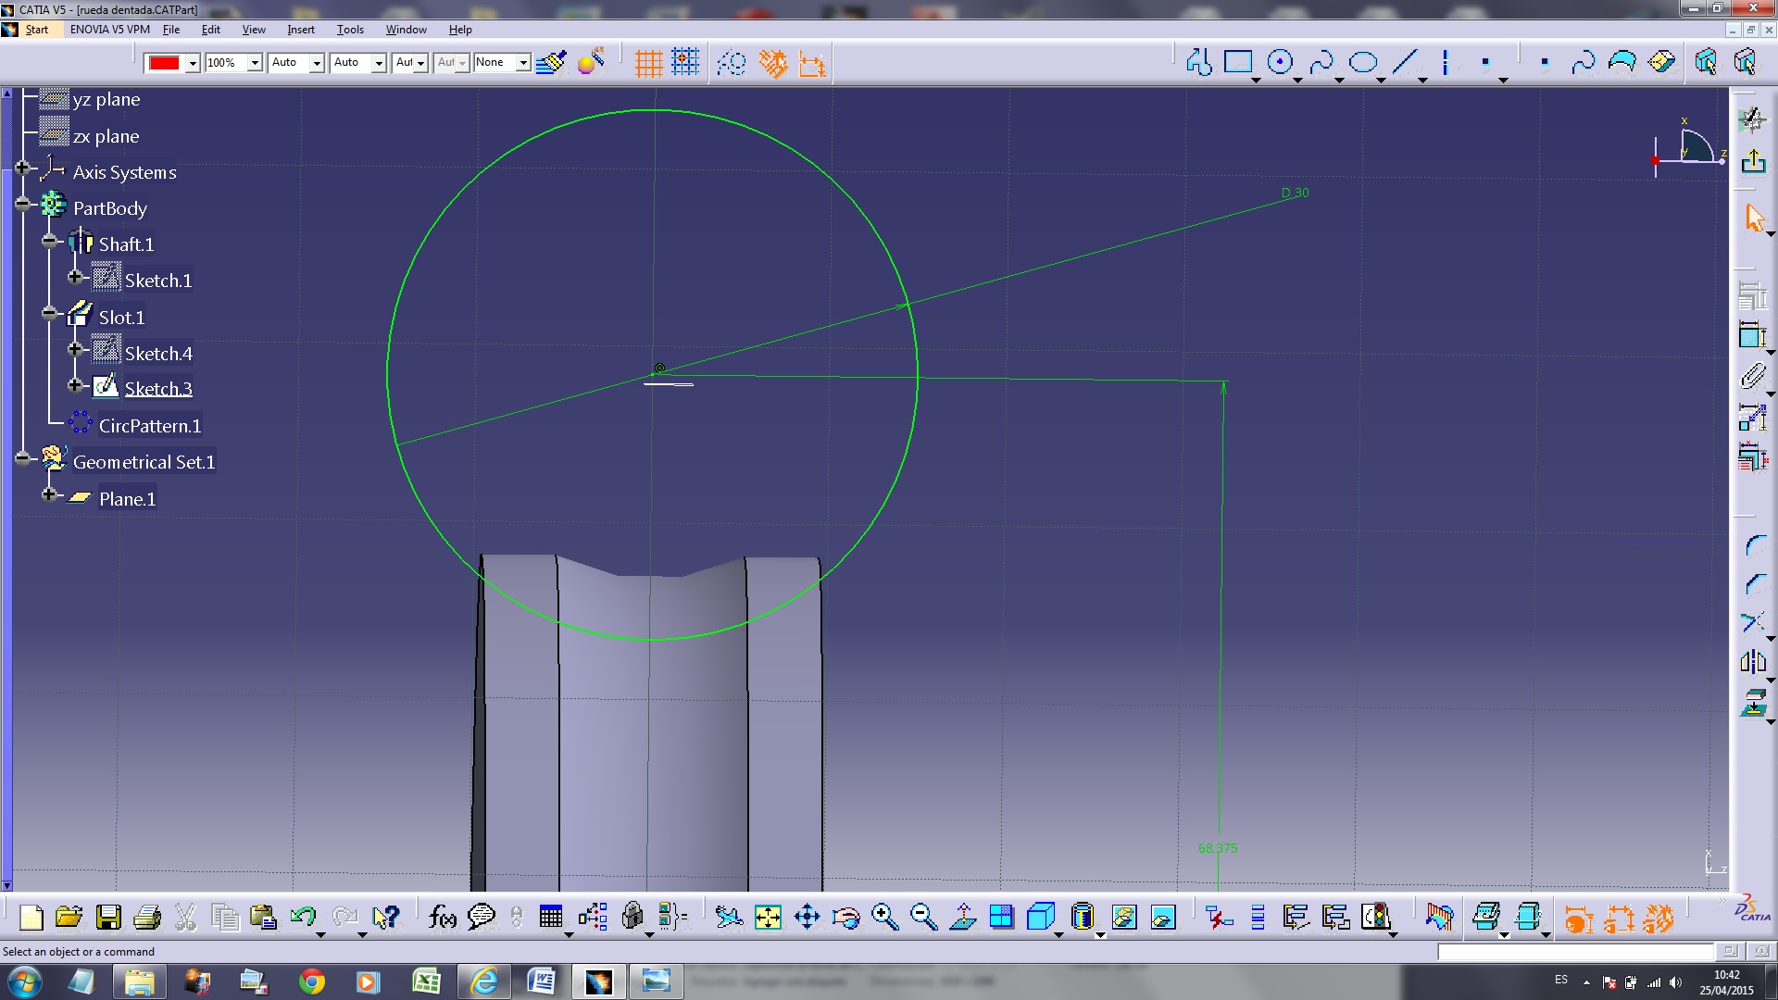Click the Zoom Out magnifier icon
Screen dimensions: 1778x1000
[x=923, y=917]
